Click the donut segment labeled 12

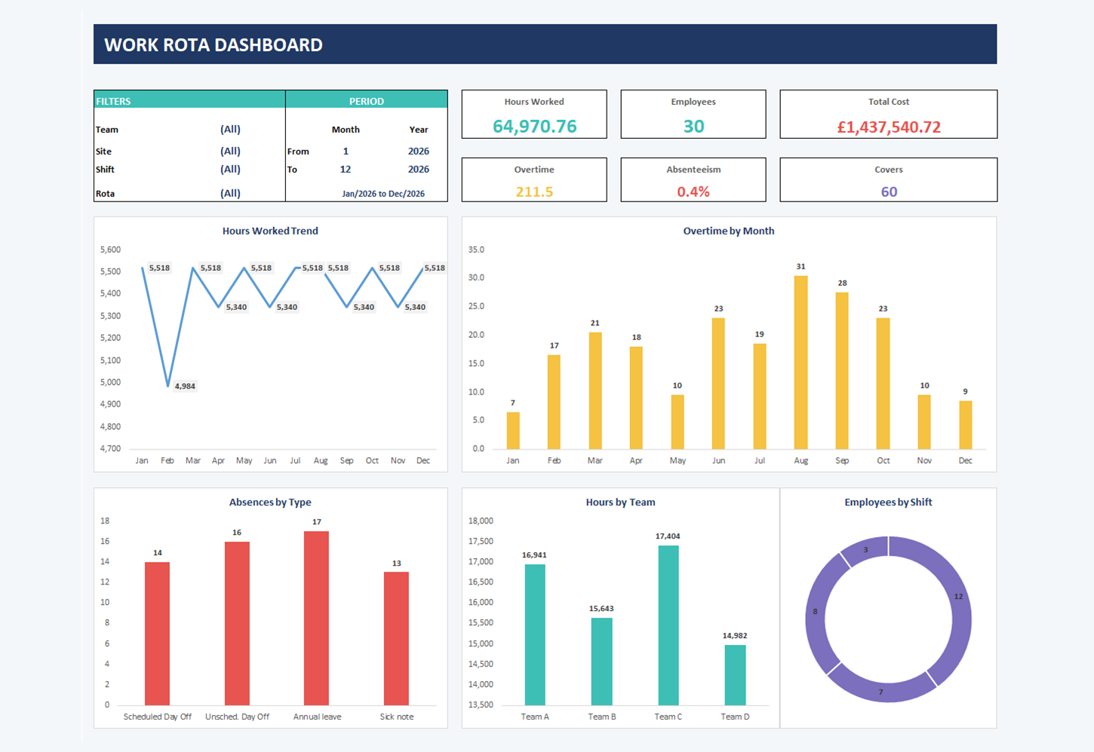point(959,596)
